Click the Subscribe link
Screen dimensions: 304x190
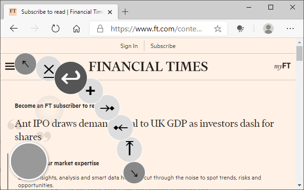(163, 46)
